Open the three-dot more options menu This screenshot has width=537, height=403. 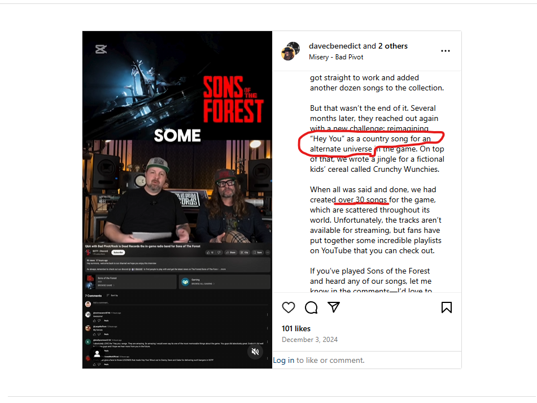click(445, 51)
